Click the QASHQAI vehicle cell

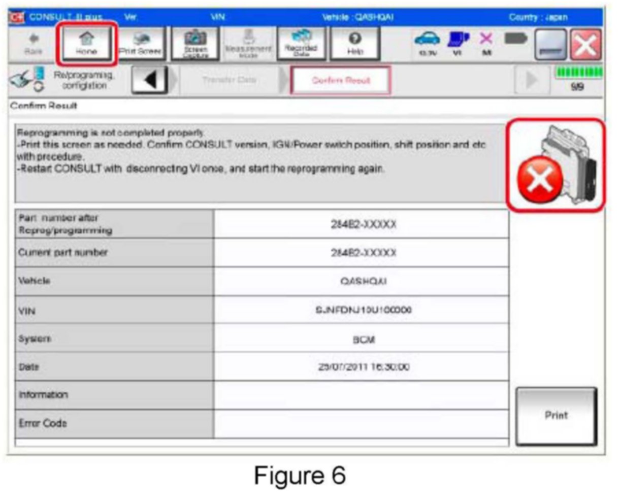361,281
